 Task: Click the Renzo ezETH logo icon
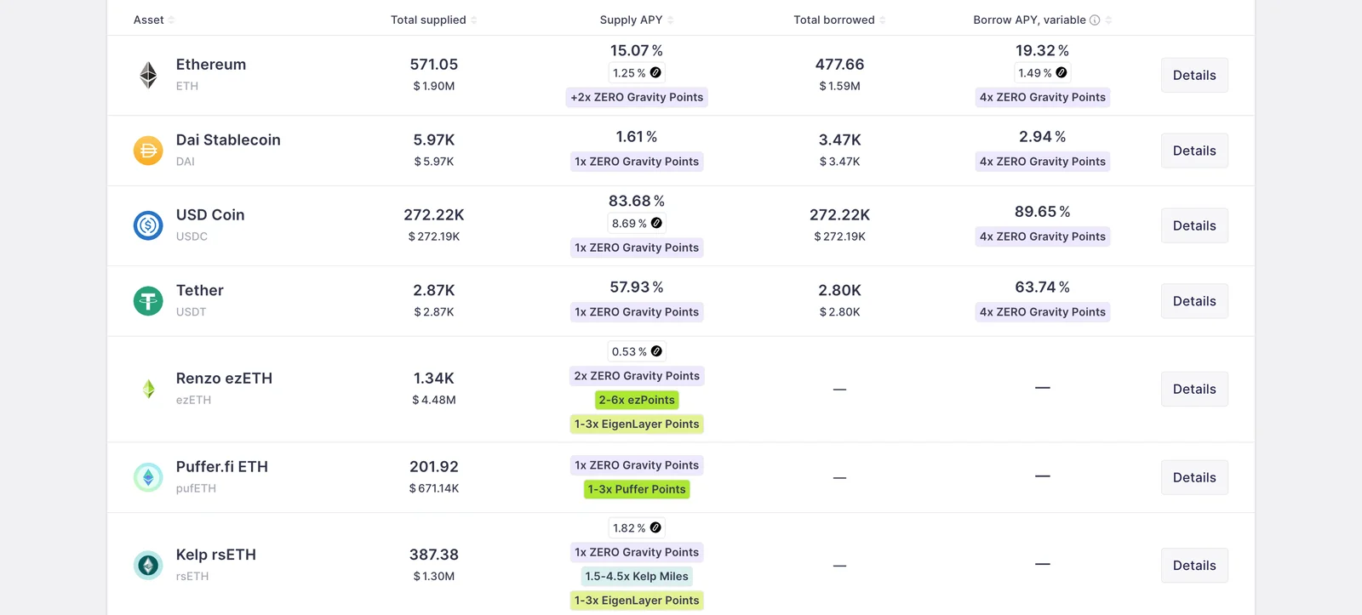point(148,389)
